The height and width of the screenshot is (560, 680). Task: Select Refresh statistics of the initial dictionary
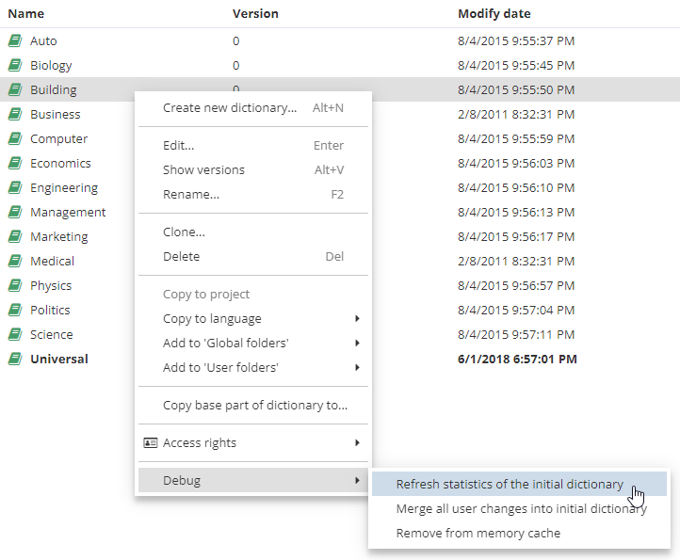510,485
